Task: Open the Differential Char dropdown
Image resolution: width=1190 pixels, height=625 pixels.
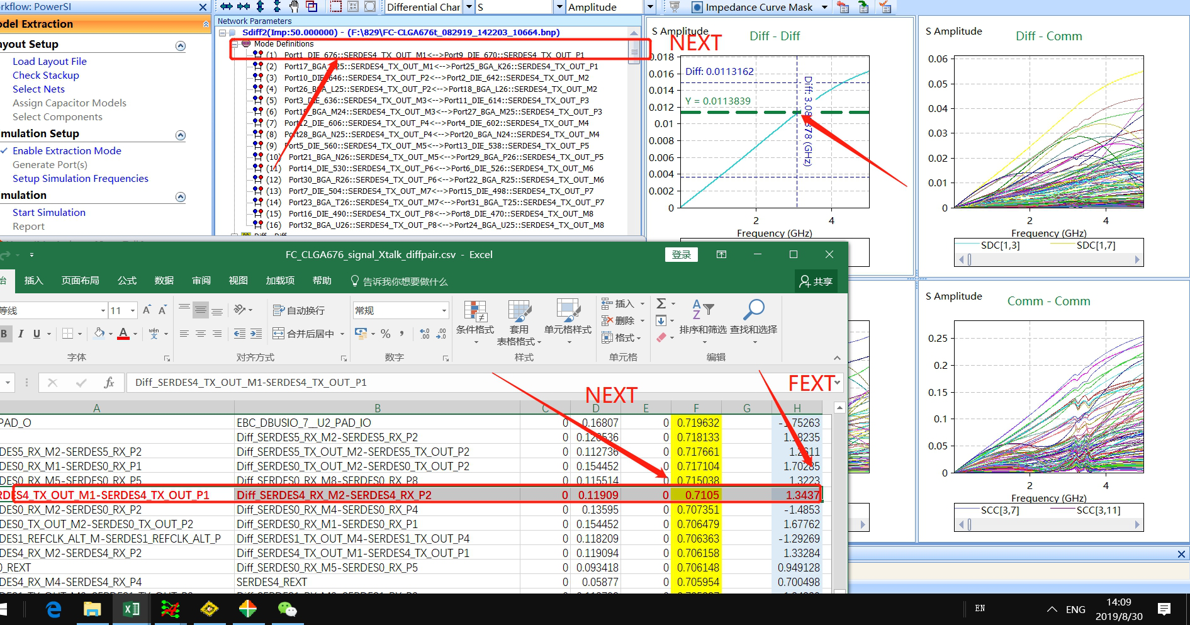Action: [x=469, y=7]
